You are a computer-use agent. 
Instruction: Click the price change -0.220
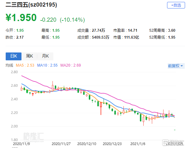click(48, 20)
